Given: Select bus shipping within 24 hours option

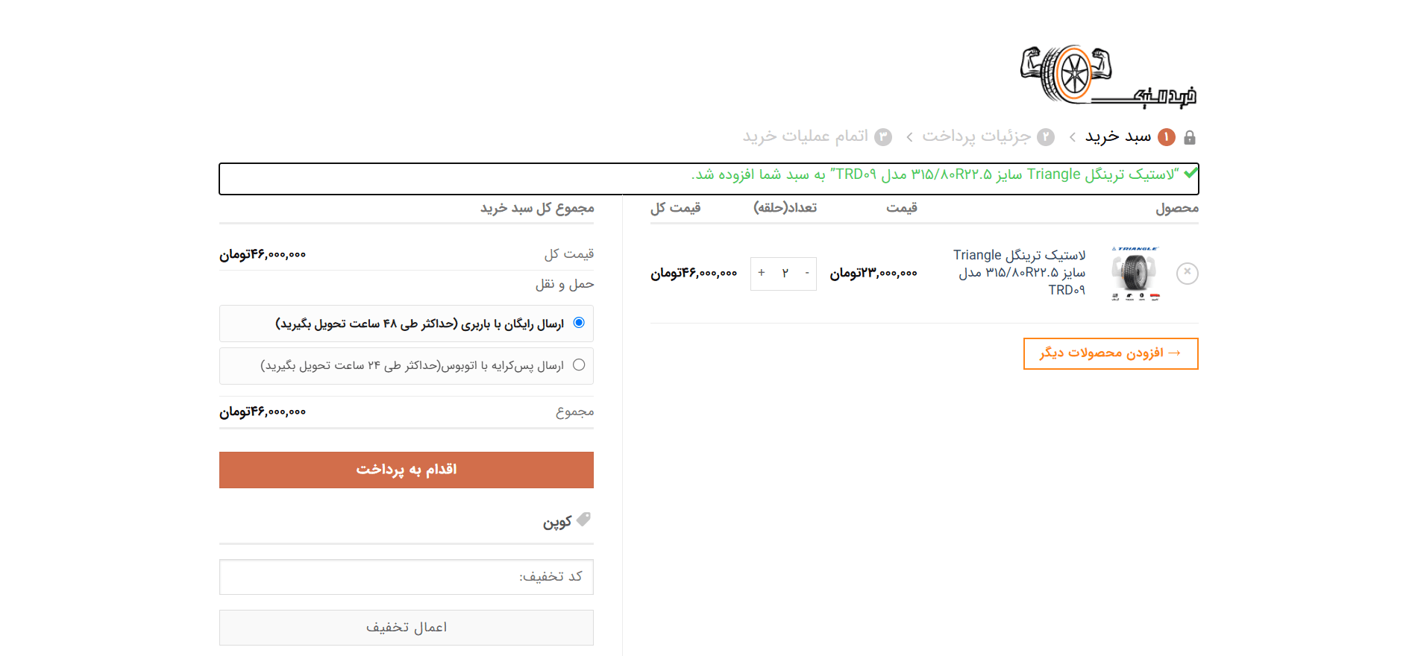Looking at the screenshot, I should click(x=579, y=365).
